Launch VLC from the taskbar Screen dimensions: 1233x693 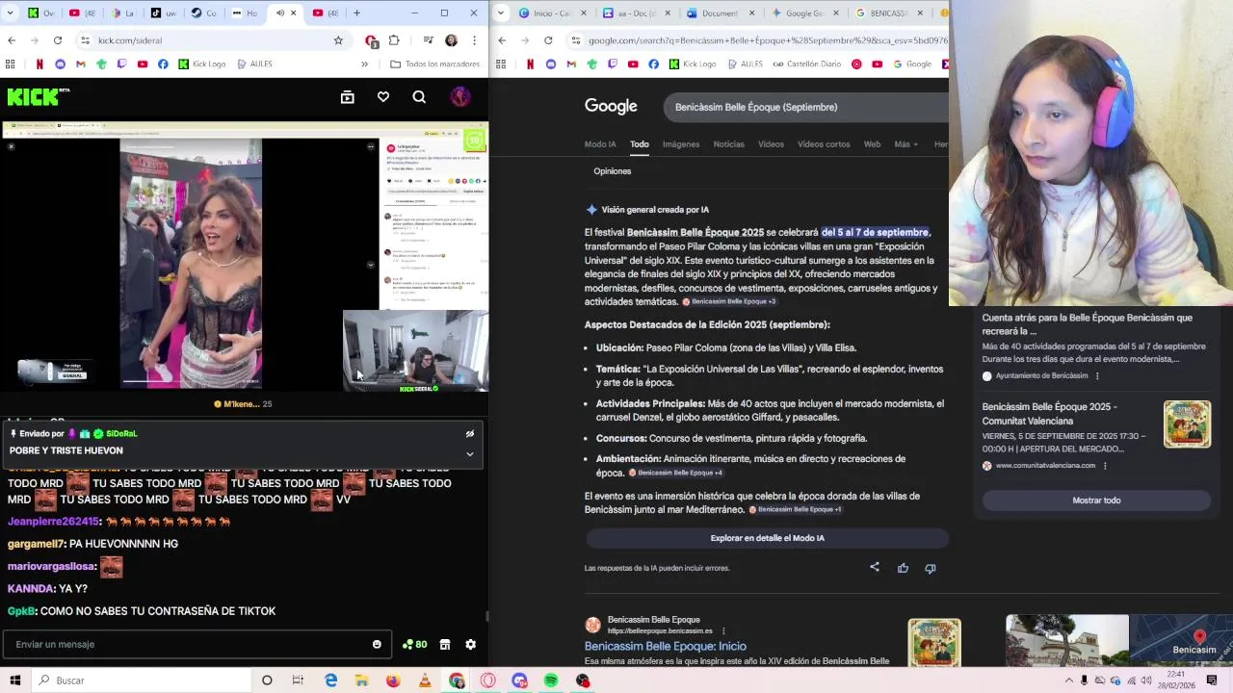tap(425, 680)
